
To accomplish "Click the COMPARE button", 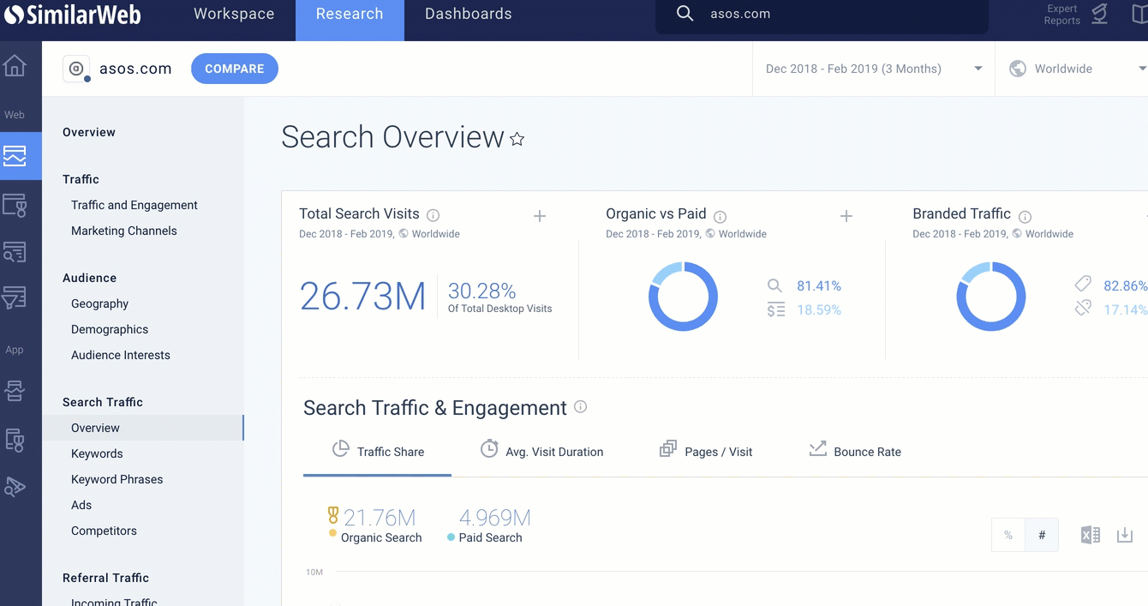I will 235,69.
